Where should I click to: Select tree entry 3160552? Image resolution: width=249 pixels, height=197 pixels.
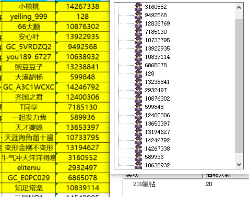click(156, 7)
